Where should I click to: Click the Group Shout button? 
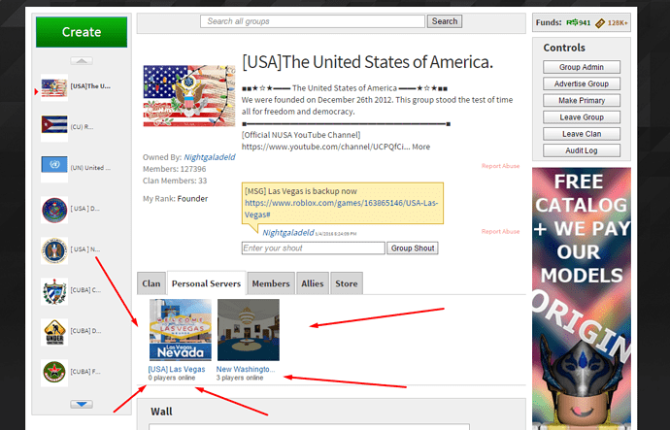pos(413,248)
